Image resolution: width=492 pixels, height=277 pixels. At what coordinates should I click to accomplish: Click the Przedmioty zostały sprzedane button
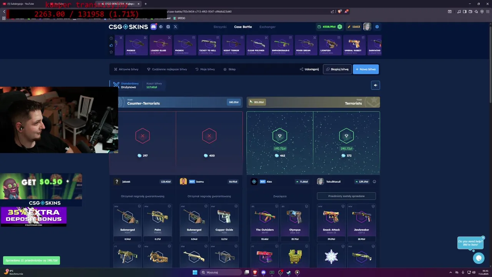(x=346, y=196)
